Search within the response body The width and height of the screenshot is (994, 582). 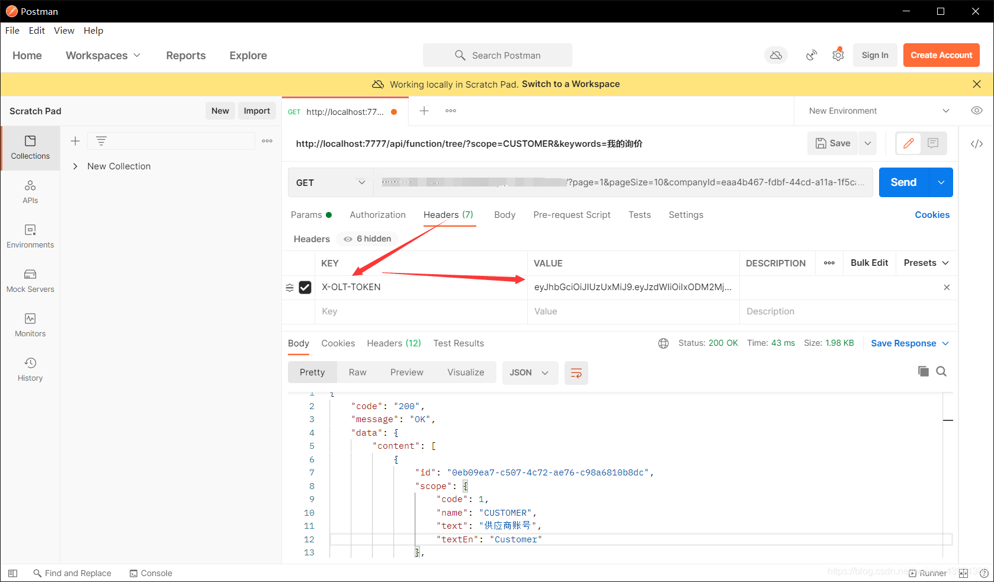pyautogui.click(x=941, y=371)
